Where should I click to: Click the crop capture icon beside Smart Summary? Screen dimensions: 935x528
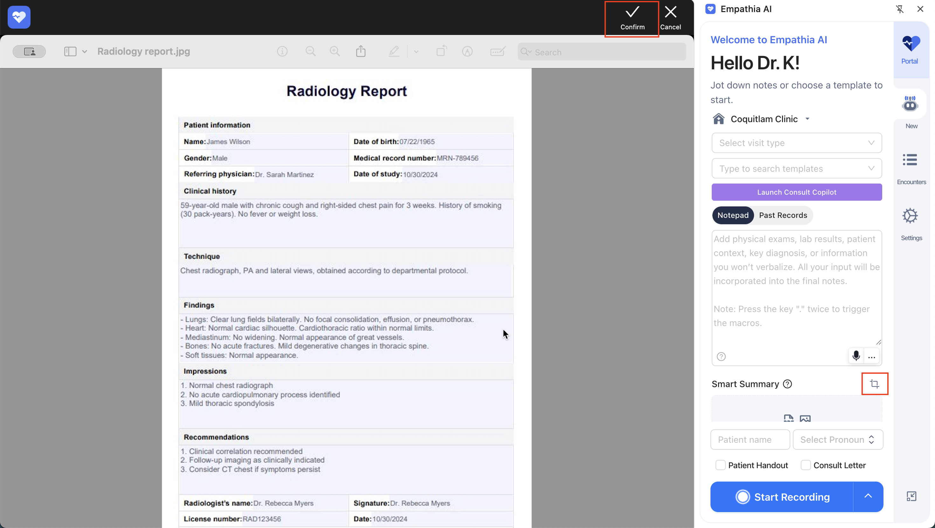[x=874, y=384]
